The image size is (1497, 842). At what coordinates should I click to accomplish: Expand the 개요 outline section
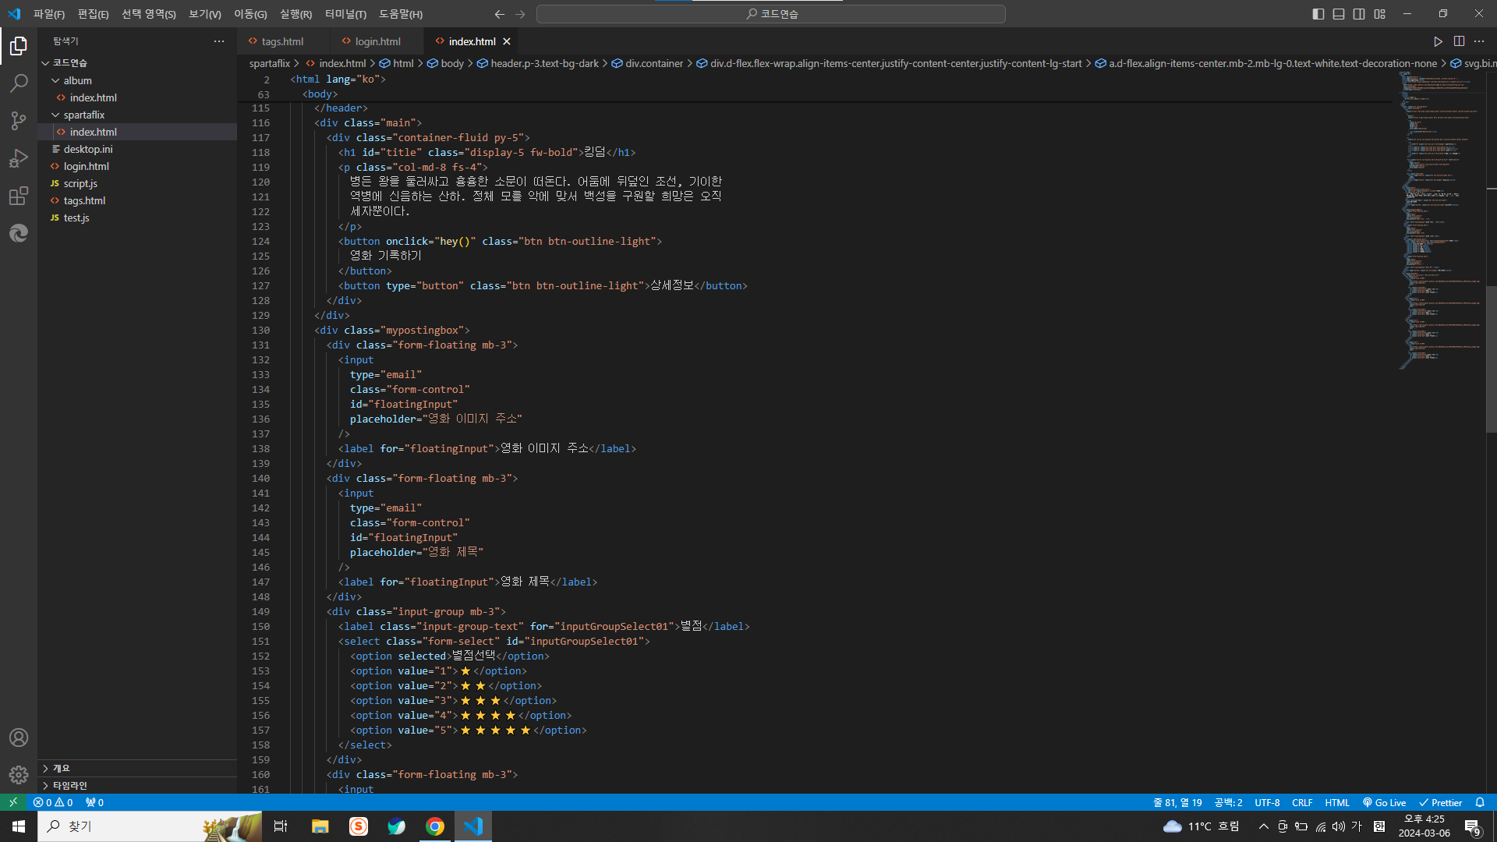pos(137,768)
